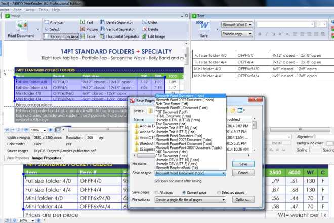
Task: Click the Save button in the dialog
Action: click(243, 164)
